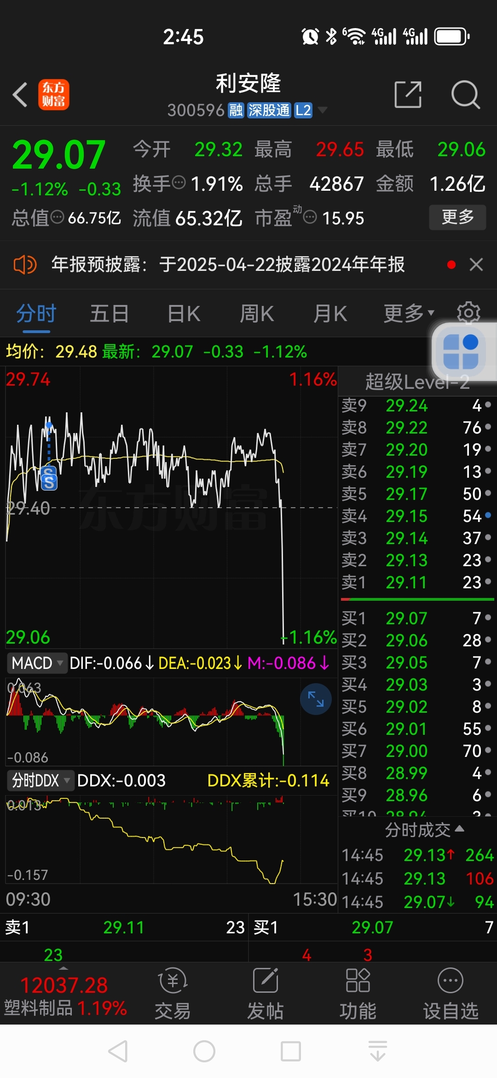Open the MACD indicator dropdown
Image resolution: width=497 pixels, height=1078 pixels.
pos(37,663)
